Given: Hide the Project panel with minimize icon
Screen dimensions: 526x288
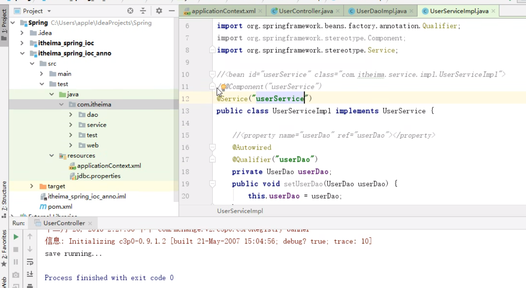Looking at the screenshot, I should click(172, 11).
